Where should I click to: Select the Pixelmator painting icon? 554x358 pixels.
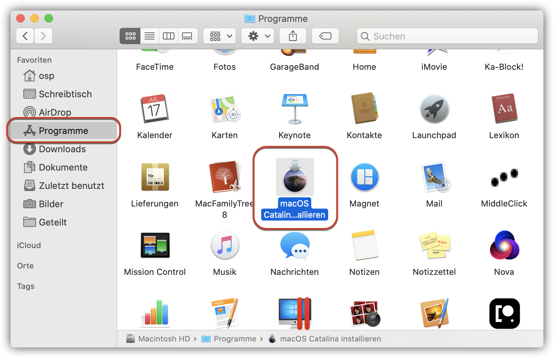click(434, 313)
